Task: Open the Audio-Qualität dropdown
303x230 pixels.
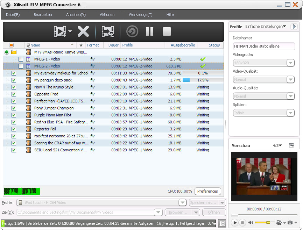Action: pyautogui.click(x=291, y=96)
